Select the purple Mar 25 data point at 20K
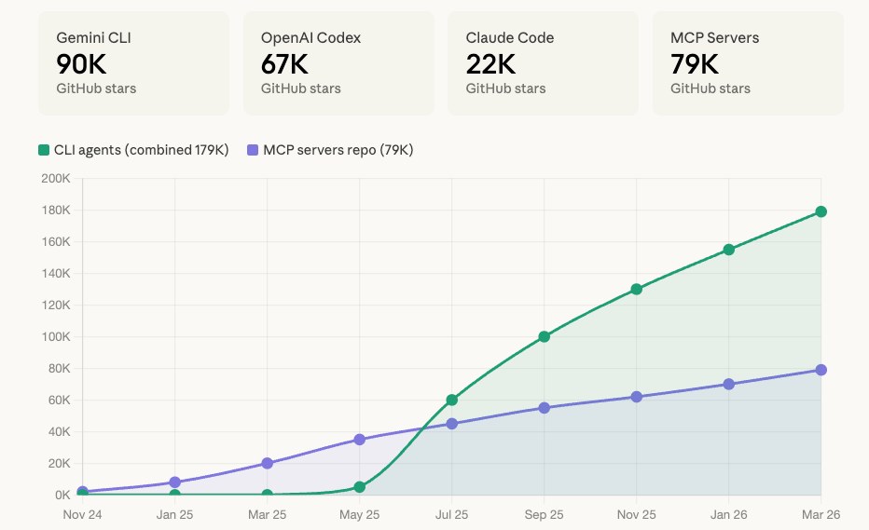 coord(267,463)
